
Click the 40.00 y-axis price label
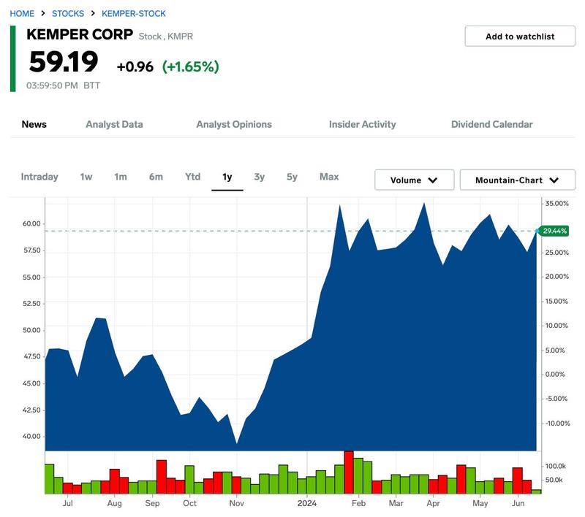(31, 436)
